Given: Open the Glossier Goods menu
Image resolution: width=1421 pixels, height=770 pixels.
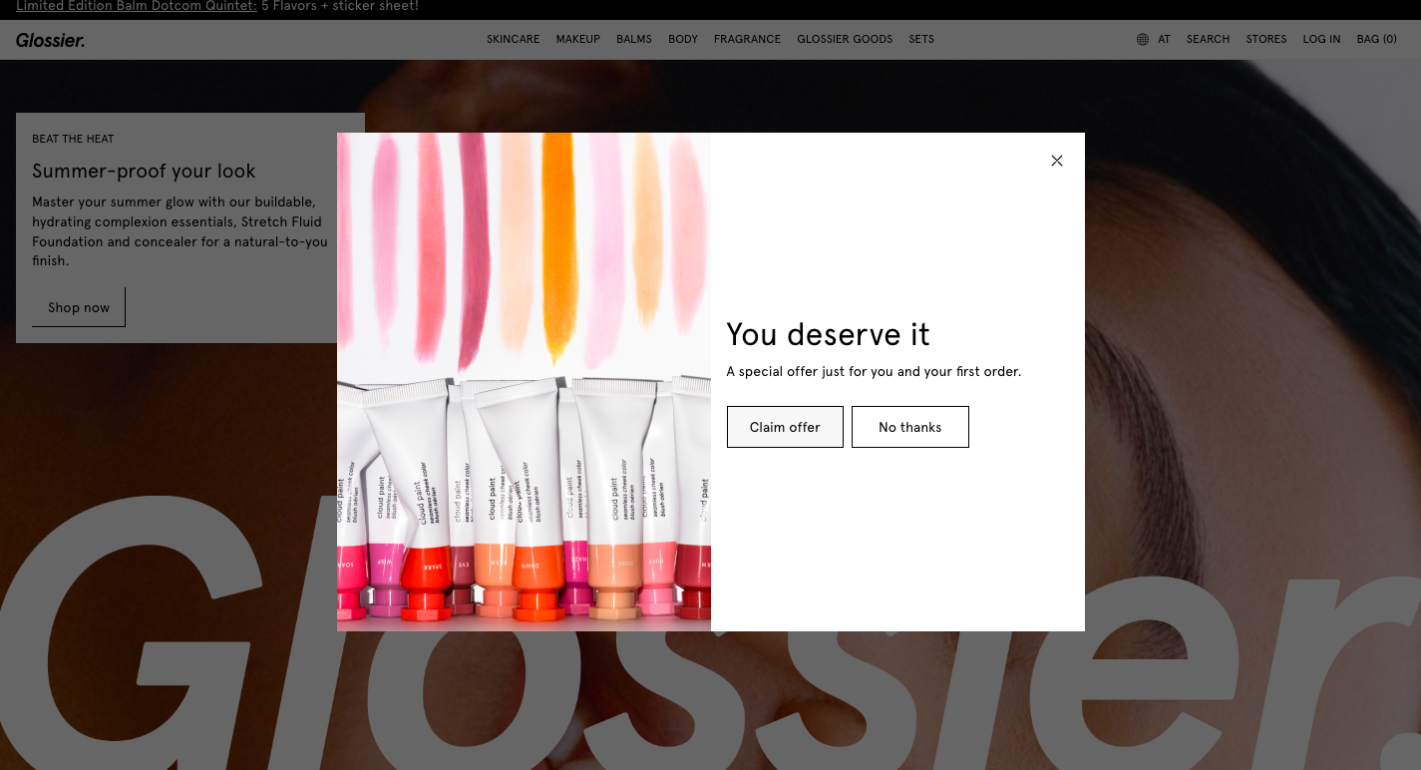Looking at the screenshot, I should [x=845, y=40].
